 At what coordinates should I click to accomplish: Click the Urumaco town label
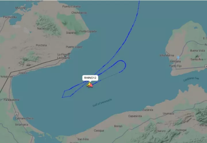[168, 114]
